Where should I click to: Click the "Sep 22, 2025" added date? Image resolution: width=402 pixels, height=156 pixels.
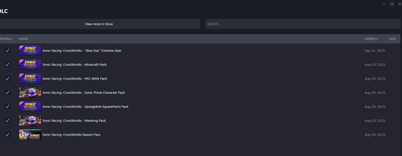click(375, 50)
